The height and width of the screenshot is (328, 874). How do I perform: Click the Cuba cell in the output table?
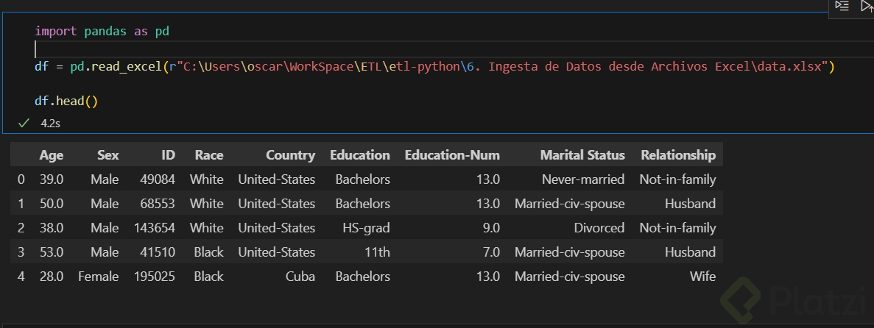tap(300, 277)
